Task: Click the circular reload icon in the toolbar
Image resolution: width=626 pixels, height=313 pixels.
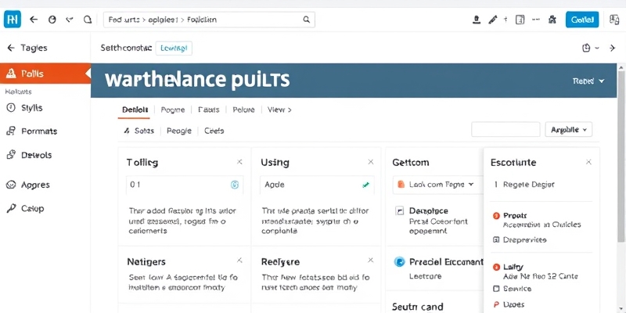Action: [52, 19]
